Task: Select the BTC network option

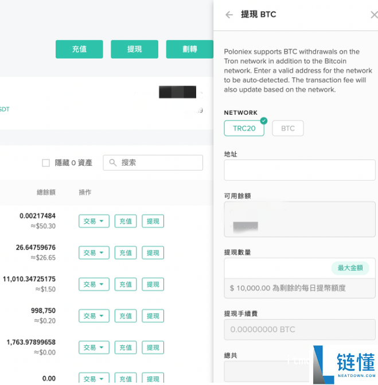Action: coord(288,128)
